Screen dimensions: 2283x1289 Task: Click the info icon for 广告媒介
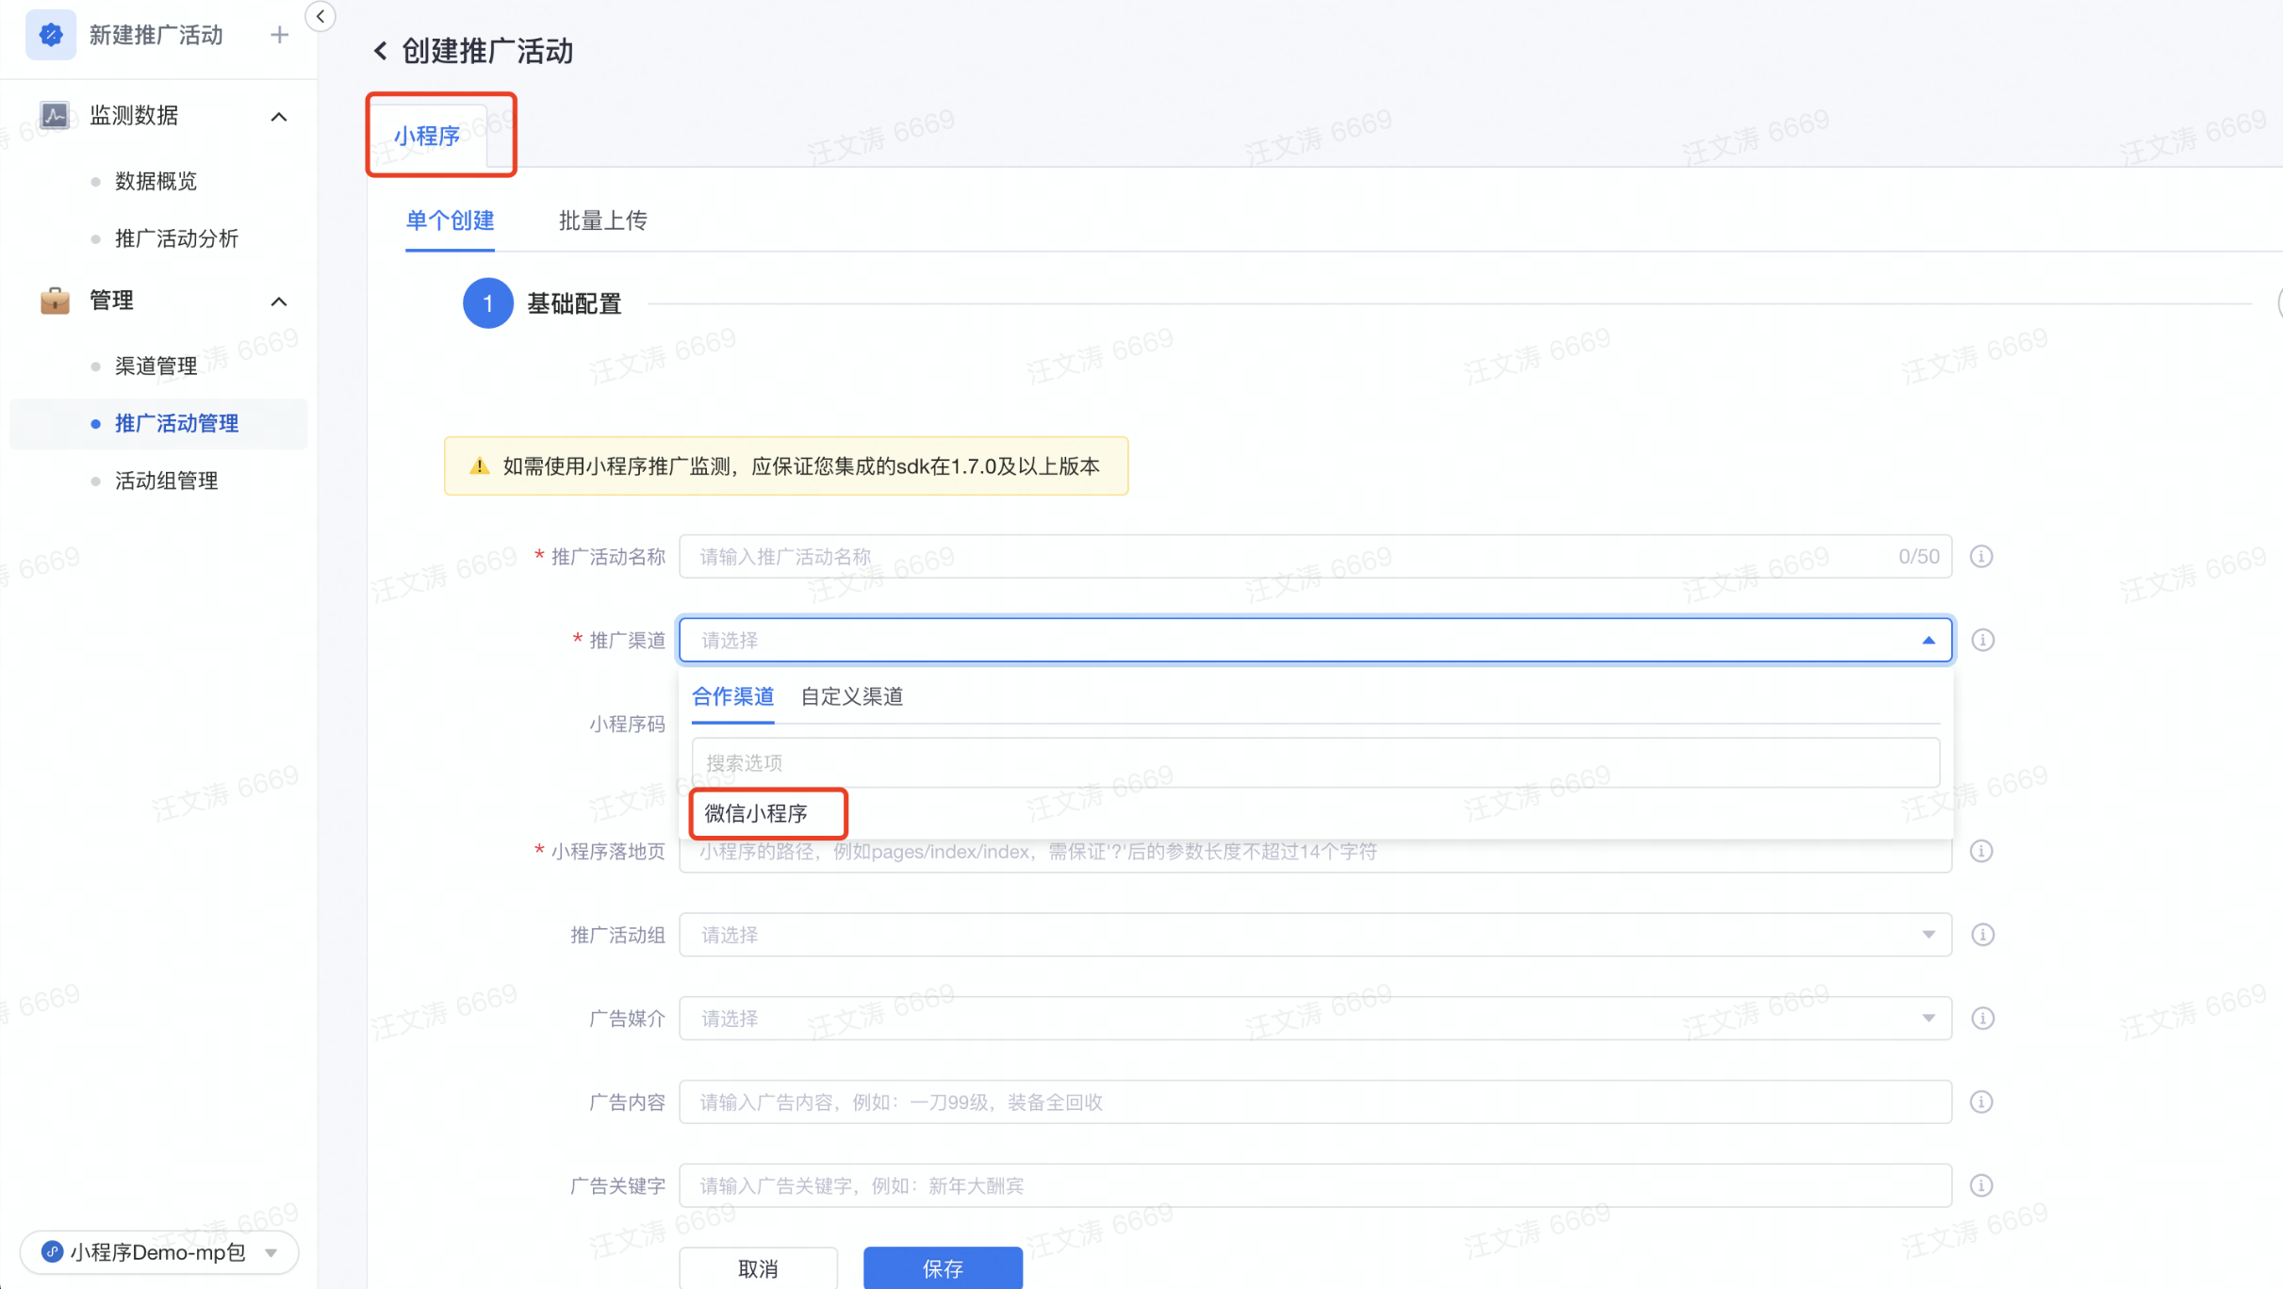[1982, 1019]
